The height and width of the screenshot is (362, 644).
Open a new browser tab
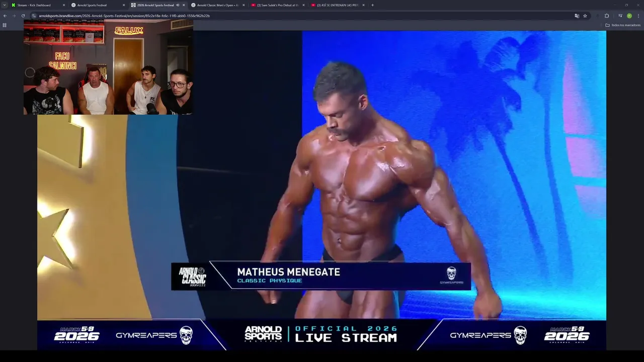click(372, 5)
